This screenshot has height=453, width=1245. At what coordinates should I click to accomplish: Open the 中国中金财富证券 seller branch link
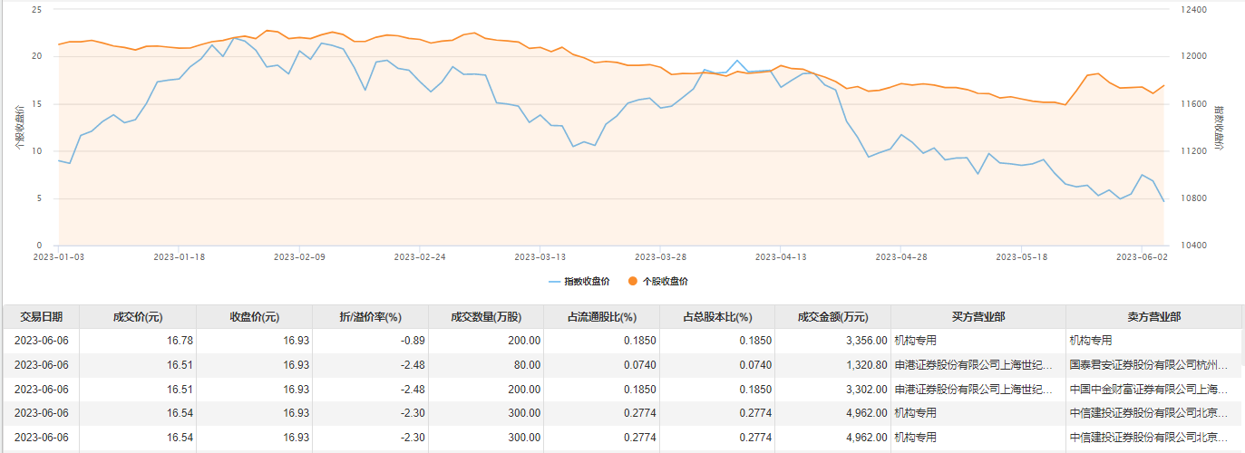click(1149, 390)
